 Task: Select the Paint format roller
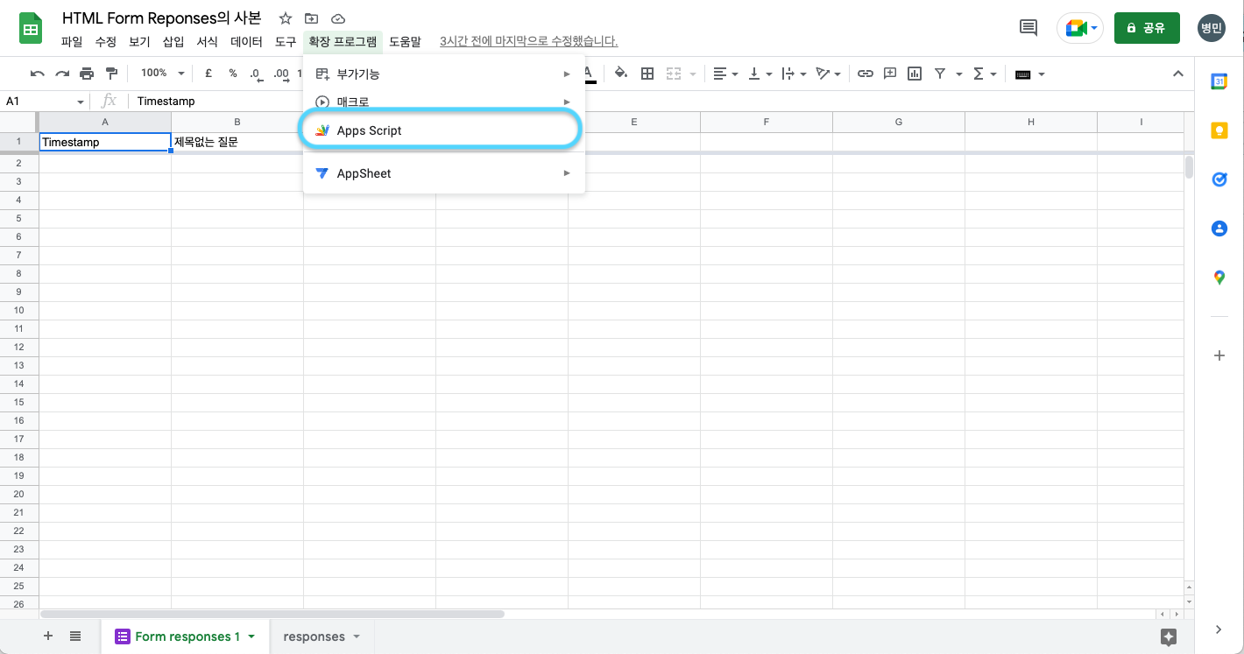(111, 74)
